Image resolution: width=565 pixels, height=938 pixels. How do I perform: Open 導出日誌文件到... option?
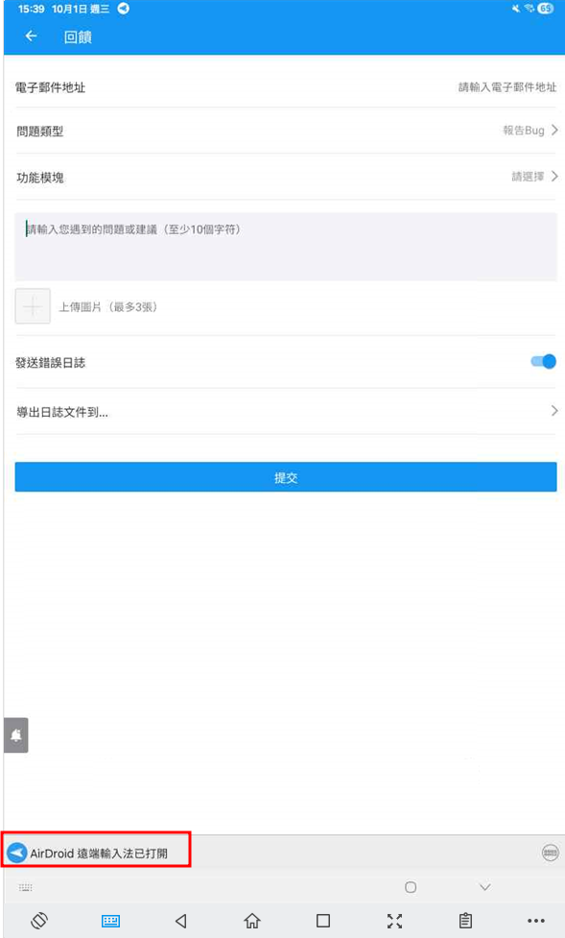tap(286, 412)
